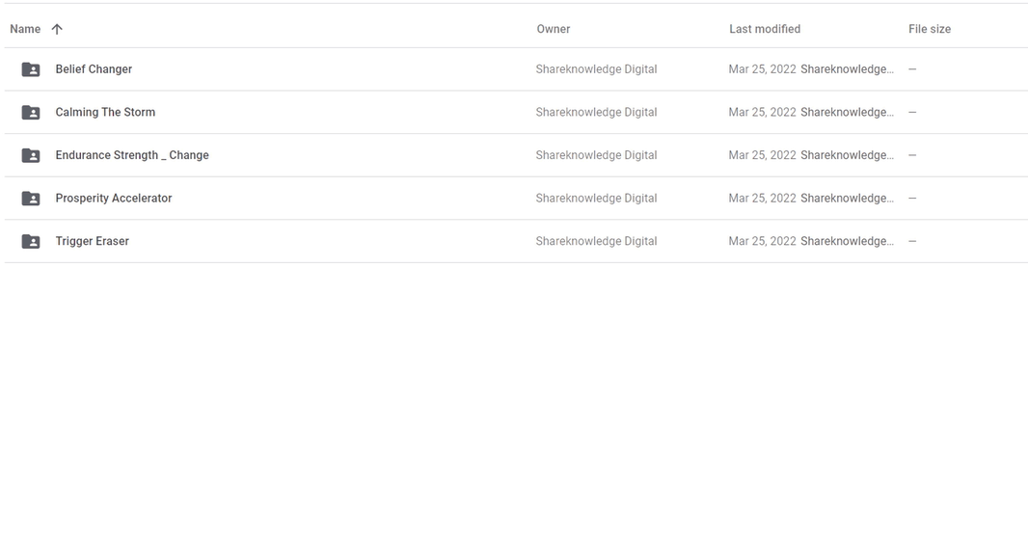Open the Prosperity Accelerator folder
This screenshot has height=536, width=1028.
pos(114,199)
